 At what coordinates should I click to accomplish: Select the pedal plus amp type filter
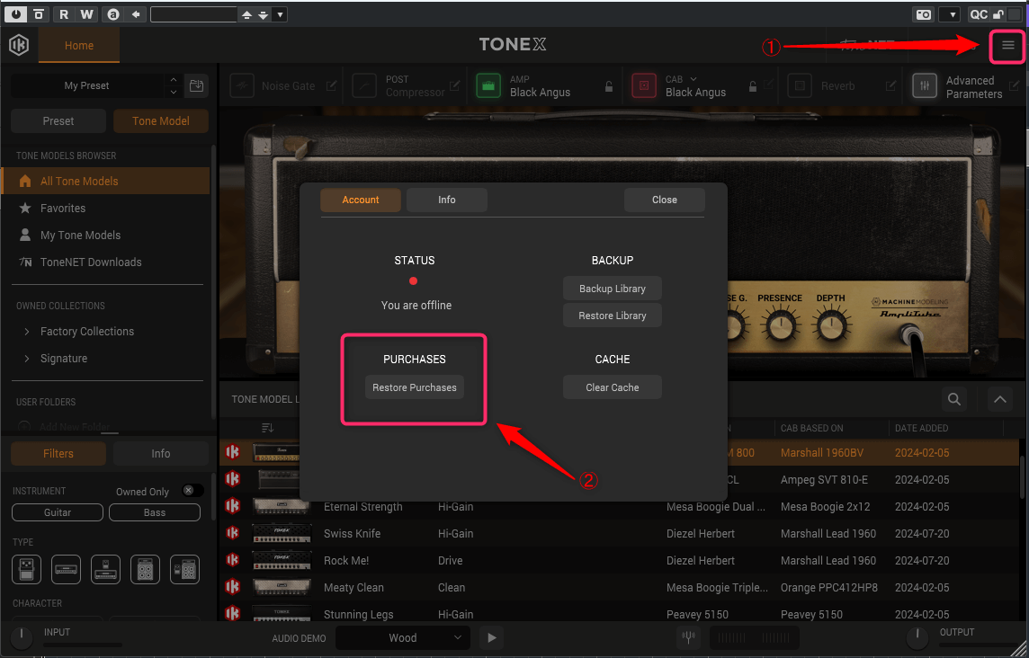coord(105,569)
